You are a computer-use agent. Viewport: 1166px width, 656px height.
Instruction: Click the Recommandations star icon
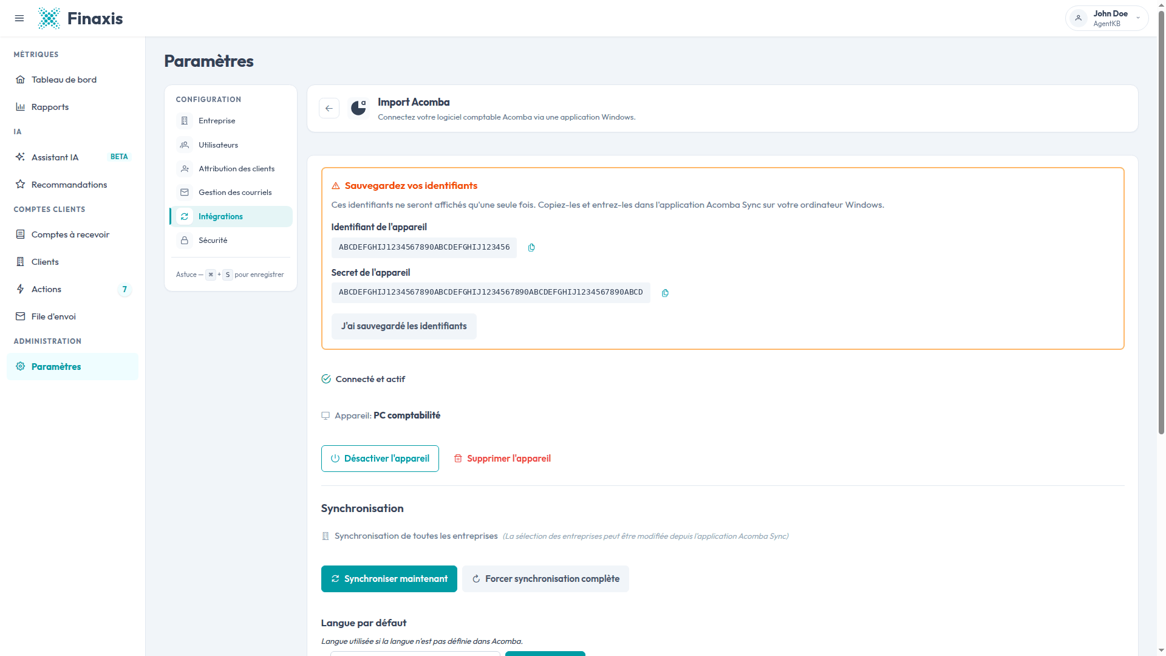pyautogui.click(x=21, y=185)
